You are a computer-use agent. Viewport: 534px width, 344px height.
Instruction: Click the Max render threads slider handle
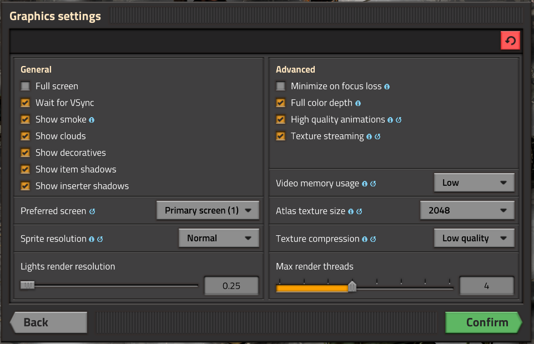click(352, 286)
